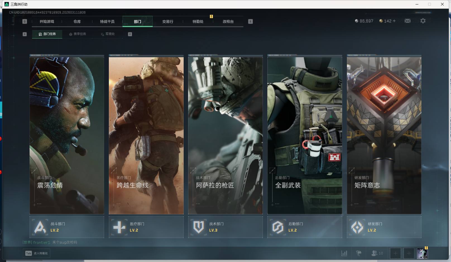Open the mail envelope icon

click(407, 21)
